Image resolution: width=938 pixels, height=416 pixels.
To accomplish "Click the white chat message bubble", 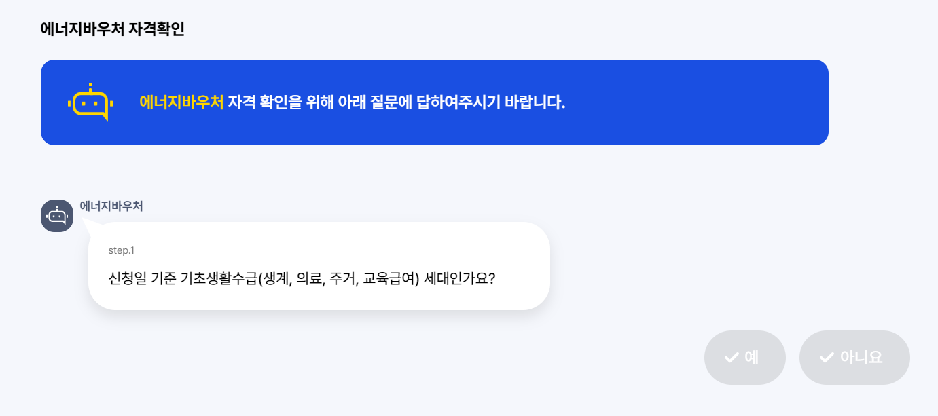I will point(319,265).
